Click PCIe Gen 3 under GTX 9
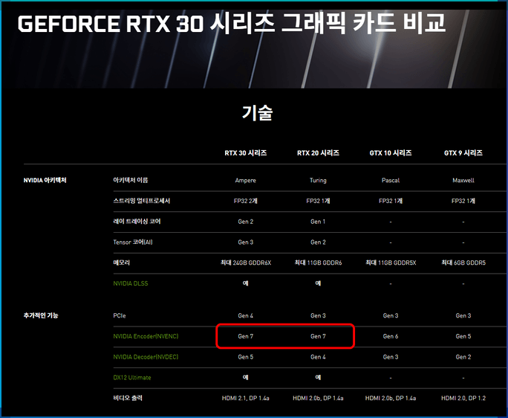The height and width of the screenshot is (418, 508). 463,315
